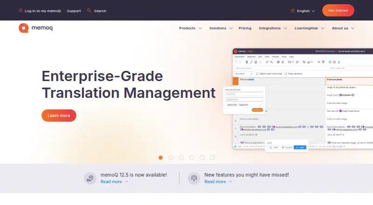Image resolution: width=373 pixels, height=205 pixels.
Task: Click the Learn more hero button
Action: [x=59, y=116]
